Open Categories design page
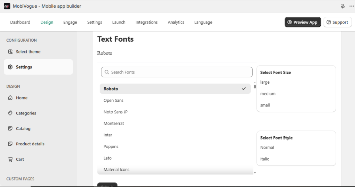The height and width of the screenshot is (187, 355). pos(38,113)
